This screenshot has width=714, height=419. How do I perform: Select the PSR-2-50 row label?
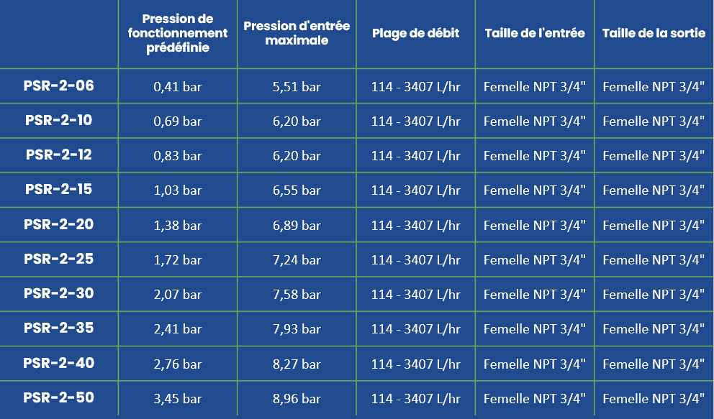click(x=59, y=397)
